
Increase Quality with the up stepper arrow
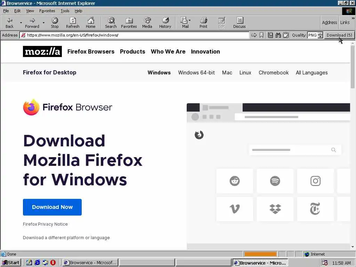pos(320,34)
